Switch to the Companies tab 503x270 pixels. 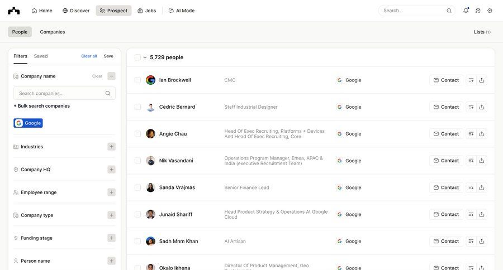(53, 32)
